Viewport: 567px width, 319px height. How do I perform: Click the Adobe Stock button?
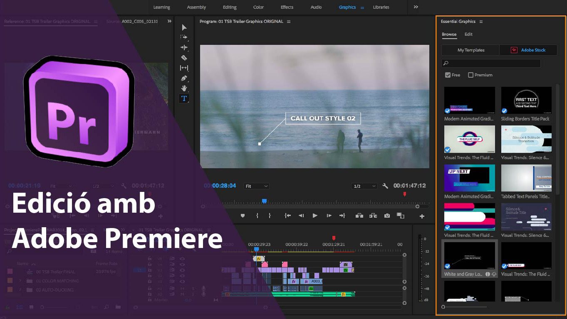point(528,50)
